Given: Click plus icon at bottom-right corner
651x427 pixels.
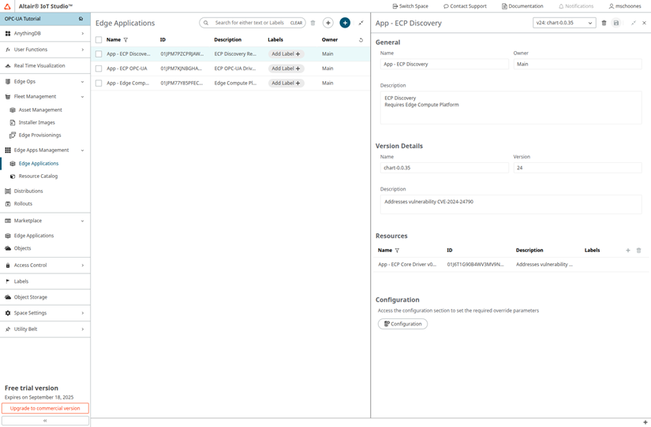Looking at the screenshot, I should pos(645,422).
